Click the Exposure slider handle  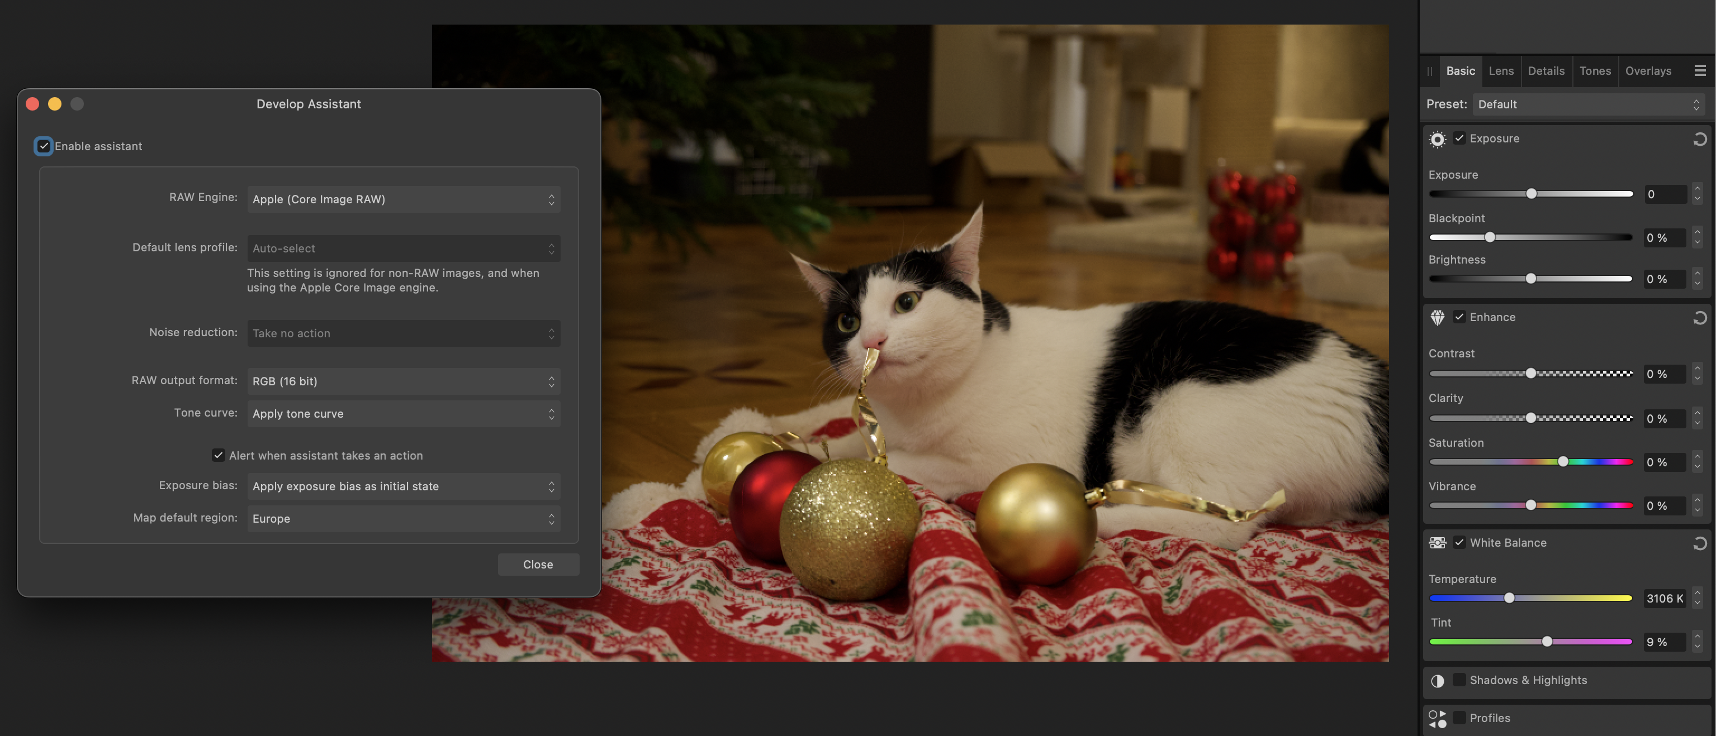coord(1532,194)
